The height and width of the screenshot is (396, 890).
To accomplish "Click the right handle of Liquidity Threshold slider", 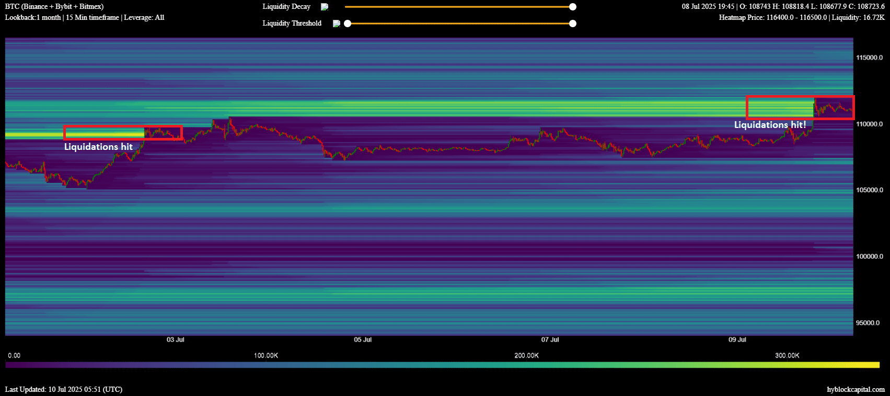I will (x=573, y=24).
